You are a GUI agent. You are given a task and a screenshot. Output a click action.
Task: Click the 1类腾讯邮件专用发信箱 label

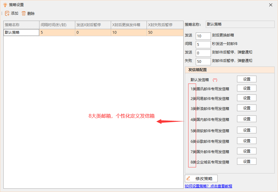tap(210, 89)
